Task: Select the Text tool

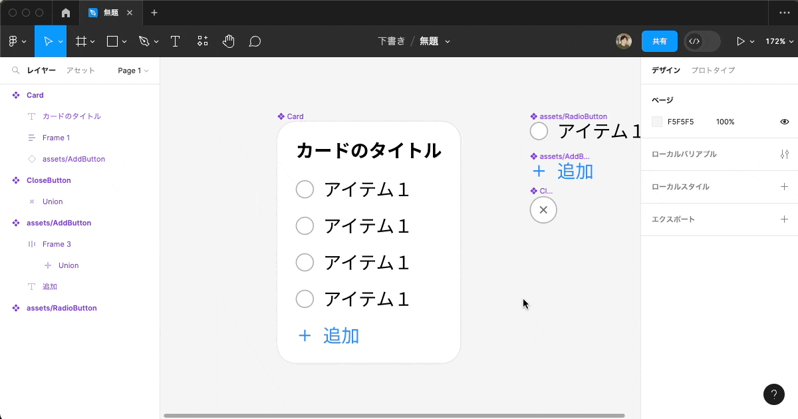Action: (176, 41)
